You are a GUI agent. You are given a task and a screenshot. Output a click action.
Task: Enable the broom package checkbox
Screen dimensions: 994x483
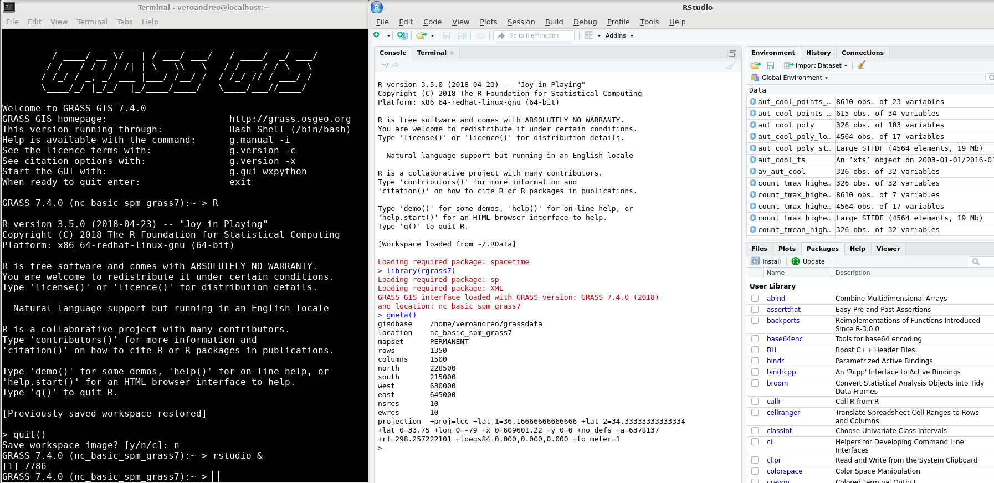[x=755, y=383]
